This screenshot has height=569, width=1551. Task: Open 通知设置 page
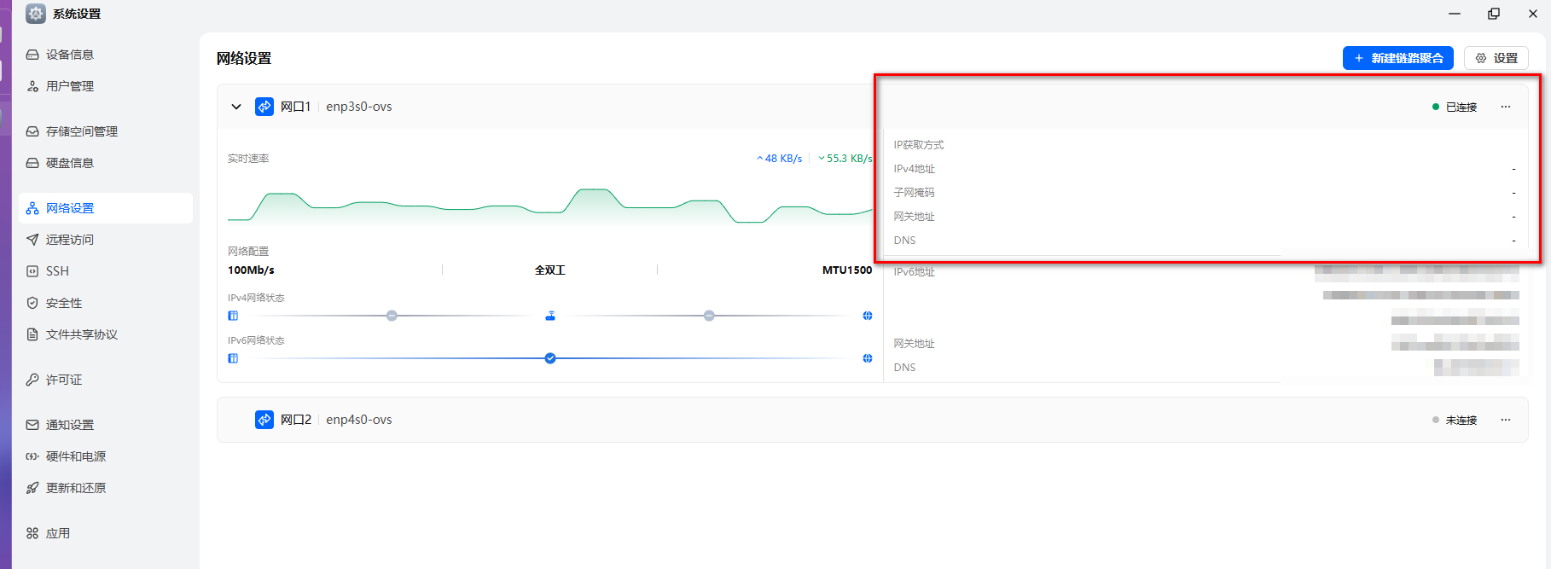click(106, 425)
